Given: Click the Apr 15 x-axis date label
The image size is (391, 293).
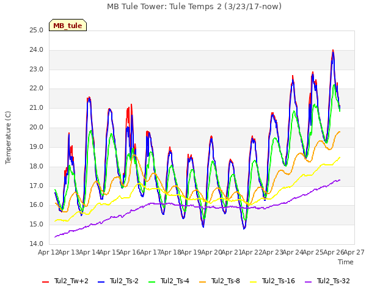Looking at the screenshot, I should pyautogui.click(x=110, y=252).
